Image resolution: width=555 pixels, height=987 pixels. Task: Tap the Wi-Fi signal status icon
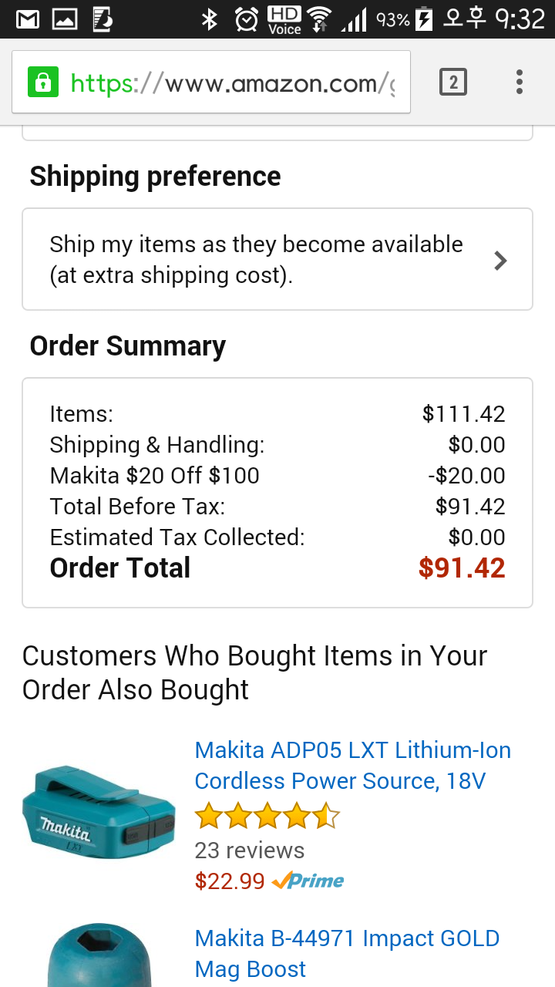318,19
